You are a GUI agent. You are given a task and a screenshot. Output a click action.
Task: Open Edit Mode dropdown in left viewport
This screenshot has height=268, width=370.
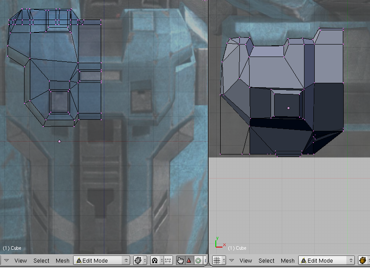pyautogui.click(x=102, y=260)
